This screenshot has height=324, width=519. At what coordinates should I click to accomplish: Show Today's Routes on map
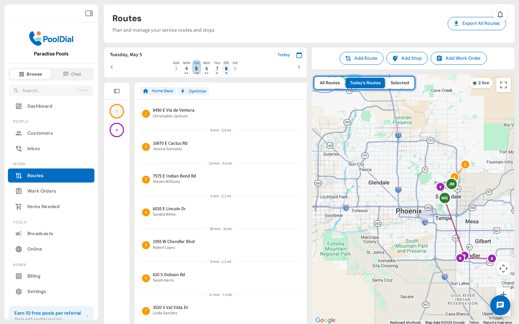coord(365,83)
